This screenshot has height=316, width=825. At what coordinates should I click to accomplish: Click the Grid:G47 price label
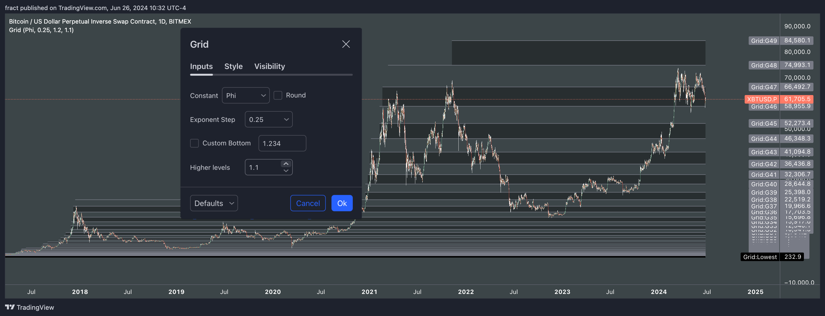(x=764, y=87)
